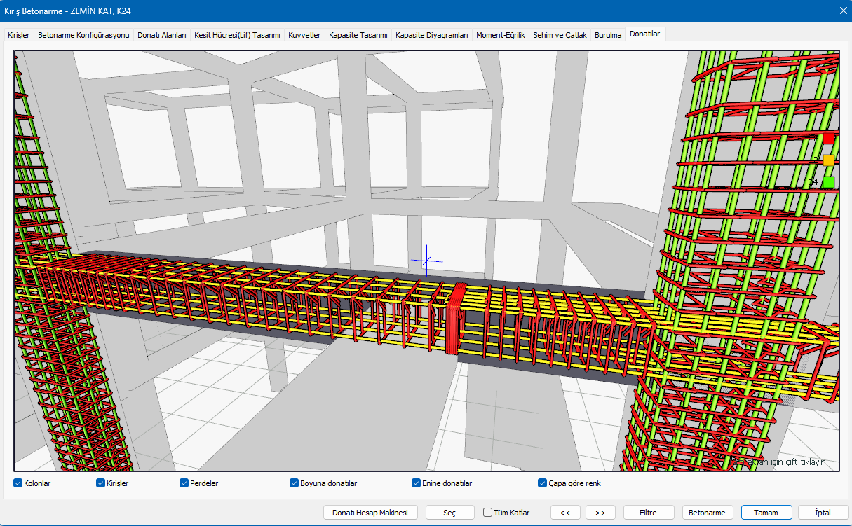The width and height of the screenshot is (852, 526).
Task: Open the Betonarme Konfigürasyonu tab
Action: (83, 34)
